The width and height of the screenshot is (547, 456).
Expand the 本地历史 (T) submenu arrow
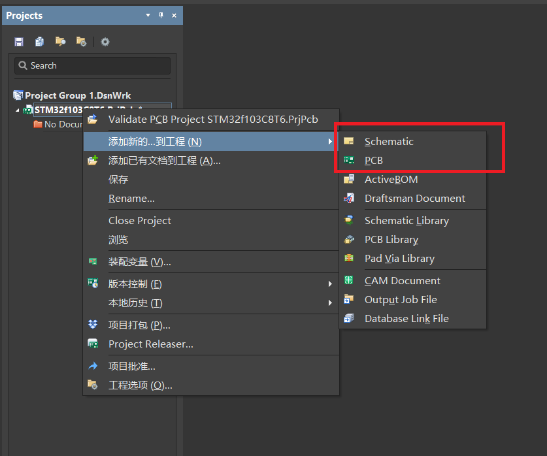coord(330,303)
